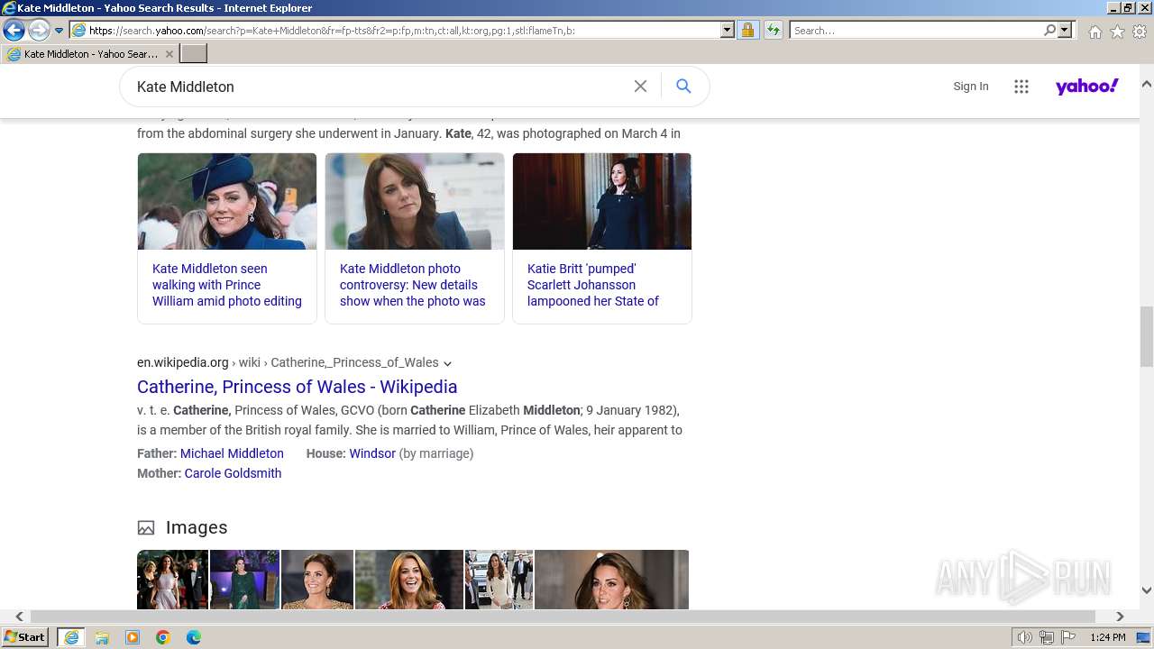Launch Microsoft Edge from taskbar
This screenshot has height=649, width=1154.
pyautogui.click(x=194, y=637)
